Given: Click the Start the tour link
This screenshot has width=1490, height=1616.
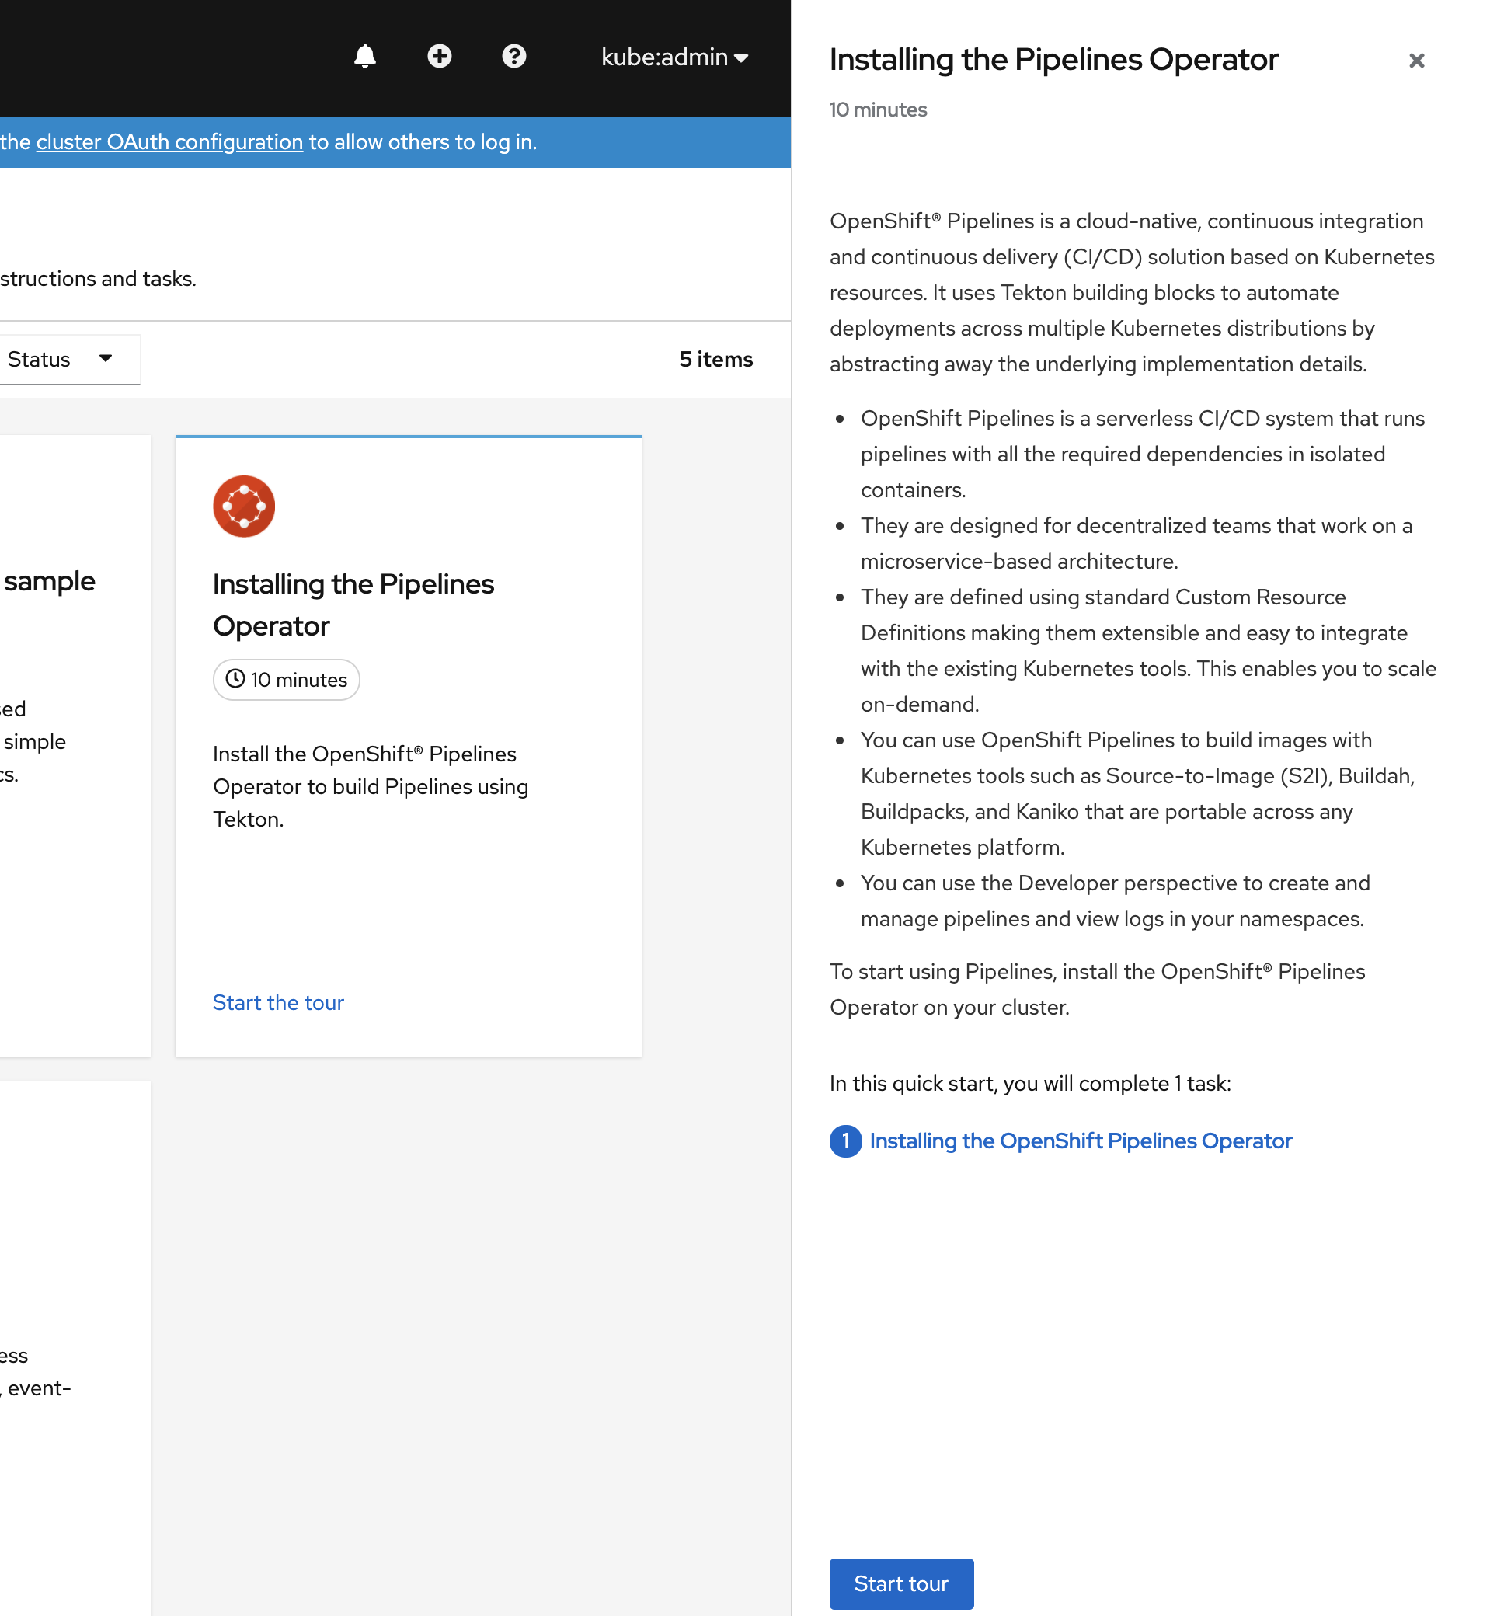Looking at the screenshot, I should click(x=278, y=1002).
